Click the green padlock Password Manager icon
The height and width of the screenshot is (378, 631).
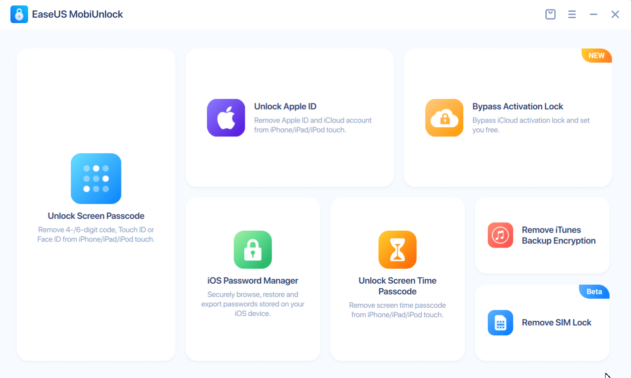[x=253, y=250]
